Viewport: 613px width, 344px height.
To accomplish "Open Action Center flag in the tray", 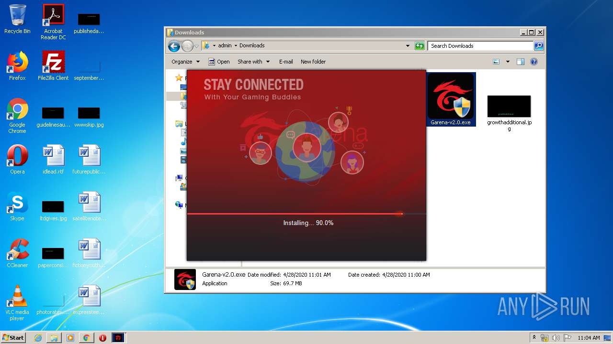I will point(568,338).
